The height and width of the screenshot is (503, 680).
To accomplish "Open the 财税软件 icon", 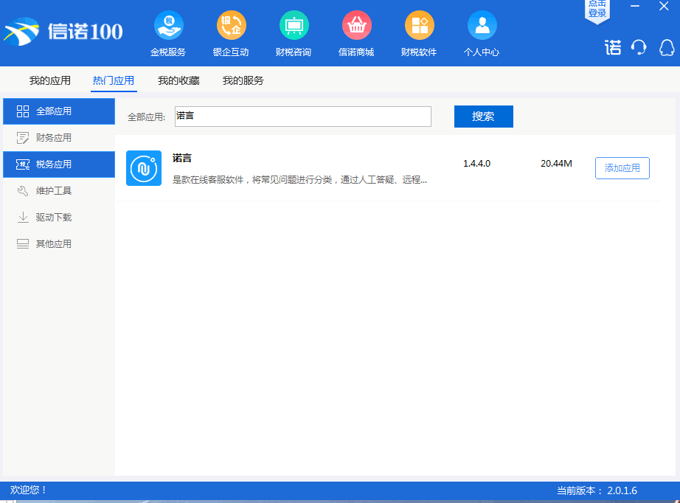I will [x=420, y=25].
